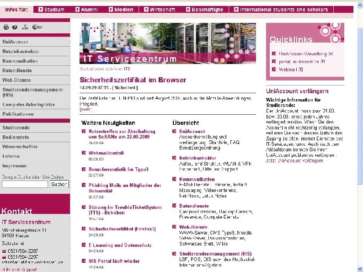Click the key login icon
This screenshot has width=363, height=272.
pos(37,27)
